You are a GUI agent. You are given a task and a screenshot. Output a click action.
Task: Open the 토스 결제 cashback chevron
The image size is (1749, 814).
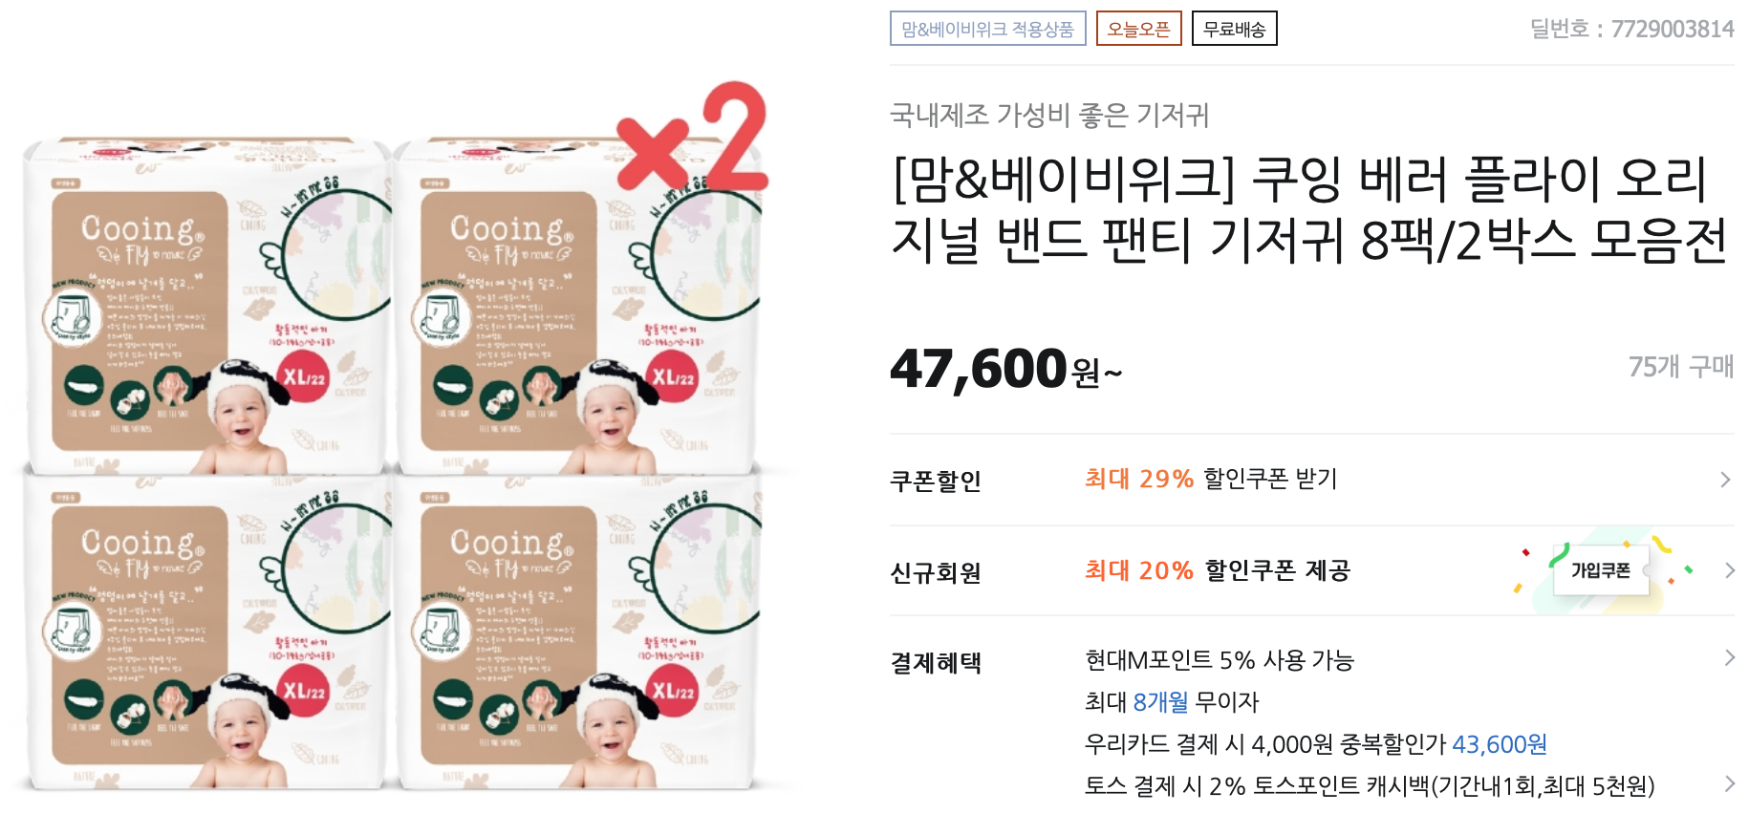point(1729,783)
